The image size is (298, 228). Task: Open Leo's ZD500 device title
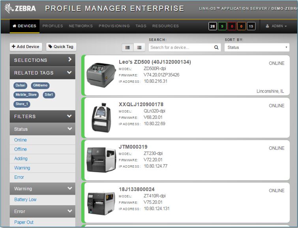[155, 62]
